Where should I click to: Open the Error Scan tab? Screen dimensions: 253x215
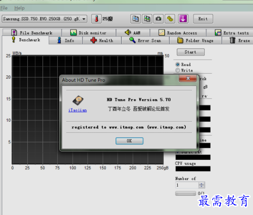[145, 40]
